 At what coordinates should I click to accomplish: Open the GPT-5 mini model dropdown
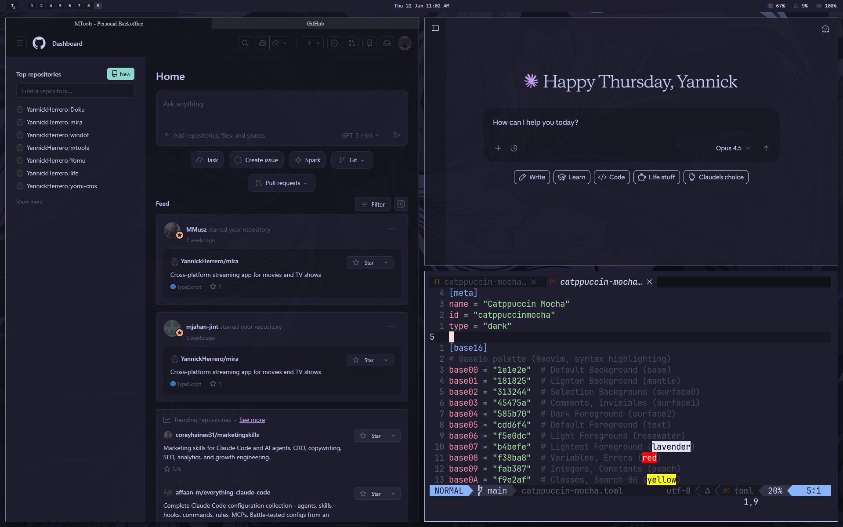coord(360,135)
